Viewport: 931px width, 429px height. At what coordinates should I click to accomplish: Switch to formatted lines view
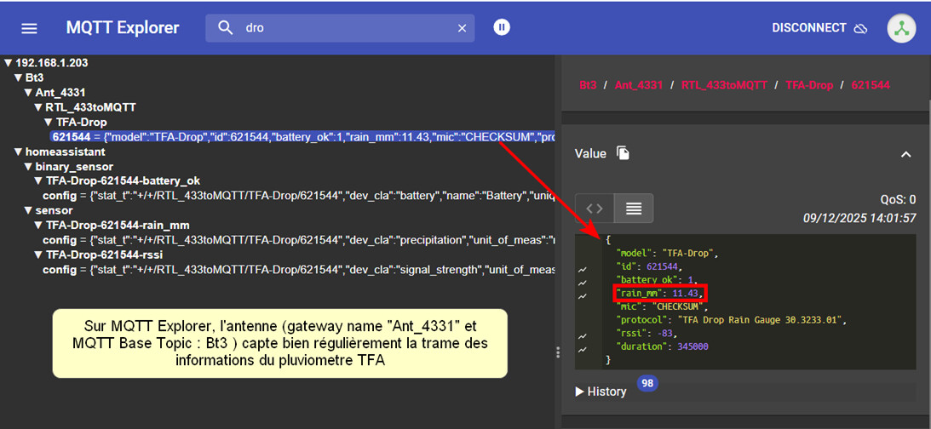(633, 208)
